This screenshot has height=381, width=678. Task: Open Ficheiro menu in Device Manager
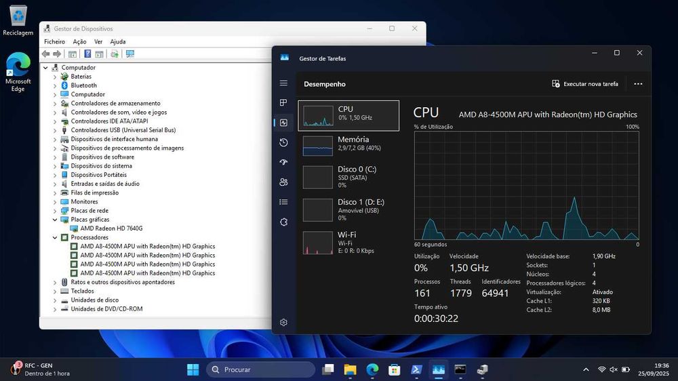tap(54, 41)
